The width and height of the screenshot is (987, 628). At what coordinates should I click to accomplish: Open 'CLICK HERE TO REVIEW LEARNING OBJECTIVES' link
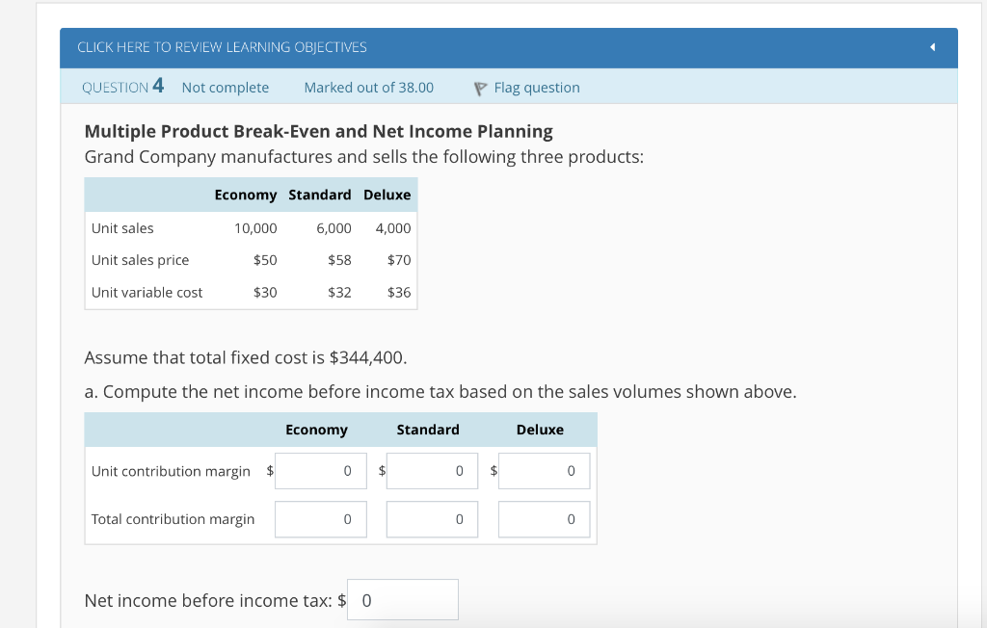click(x=221, y=46)
